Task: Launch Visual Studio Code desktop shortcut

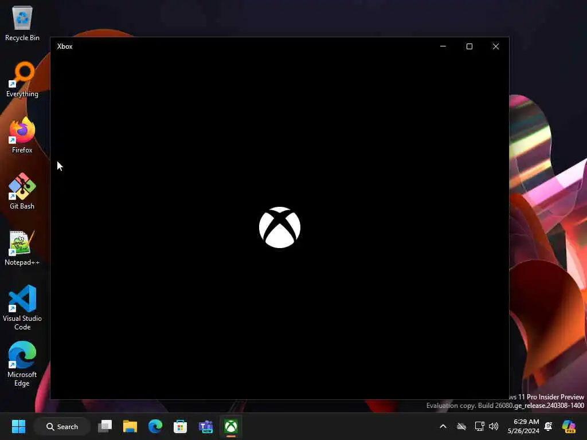Action: (x=22, y=308)
